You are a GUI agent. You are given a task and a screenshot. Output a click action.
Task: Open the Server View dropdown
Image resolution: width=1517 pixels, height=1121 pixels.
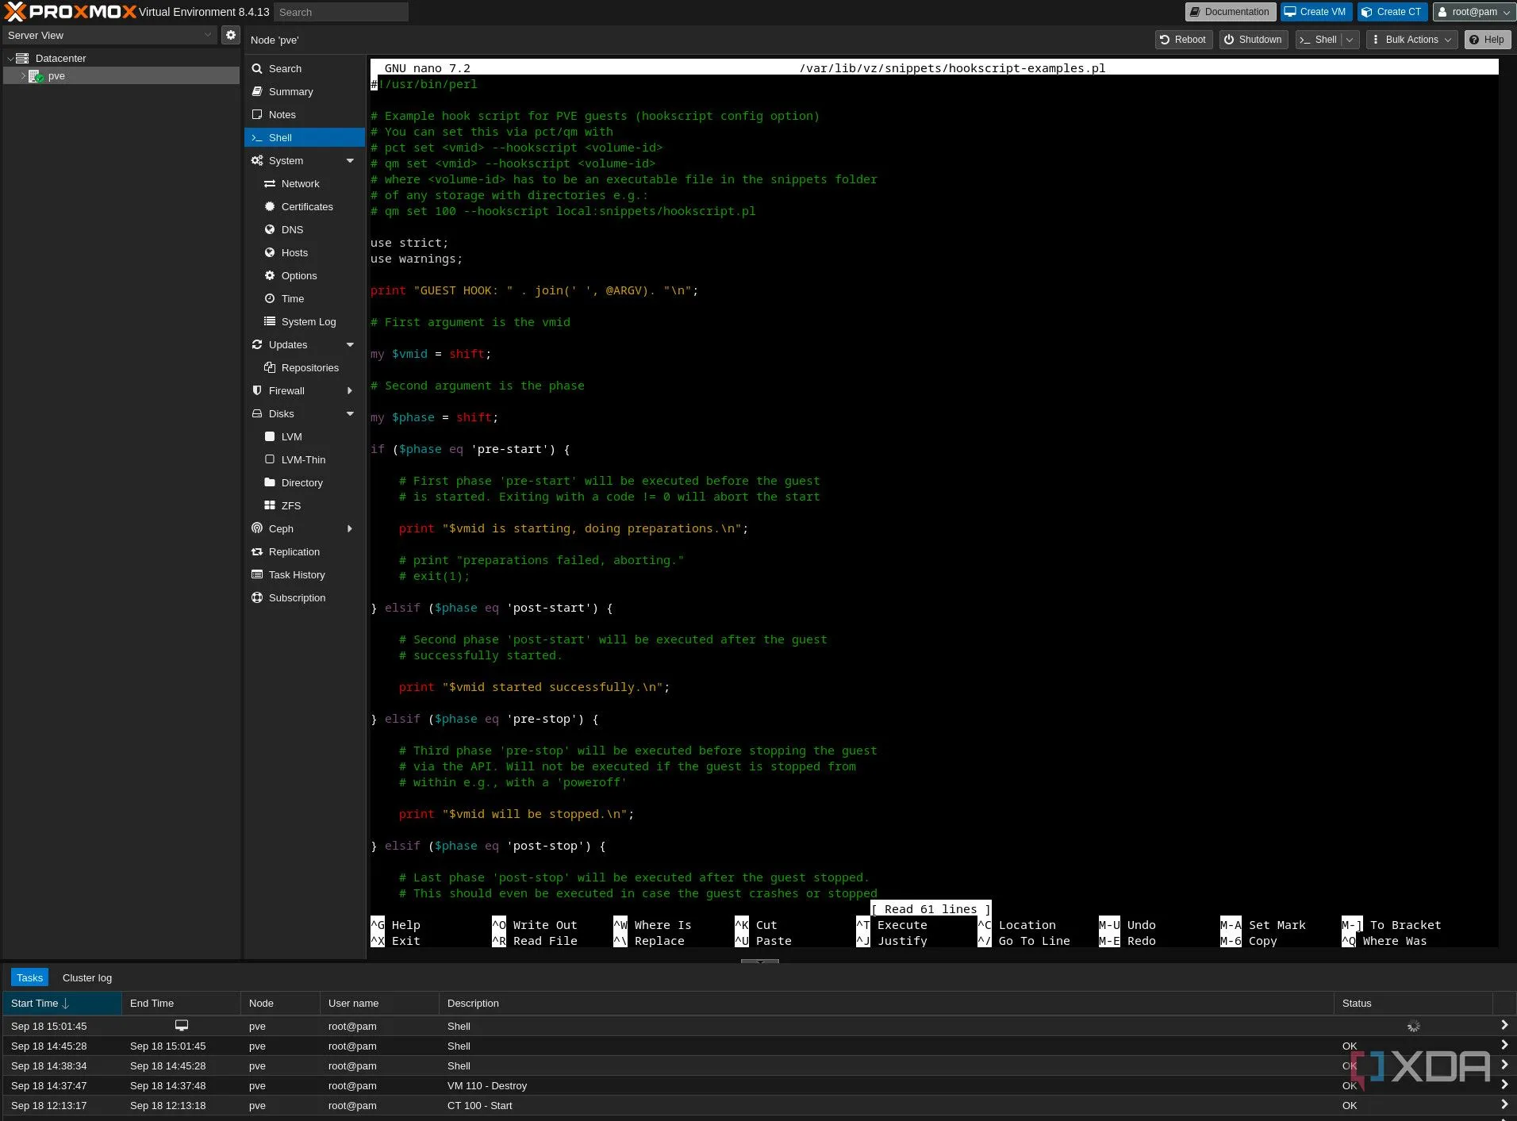tap(109, 35)
